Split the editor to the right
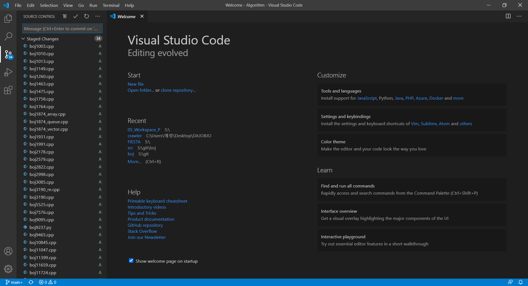Viewport: 528px width, 286px height. 508,16
